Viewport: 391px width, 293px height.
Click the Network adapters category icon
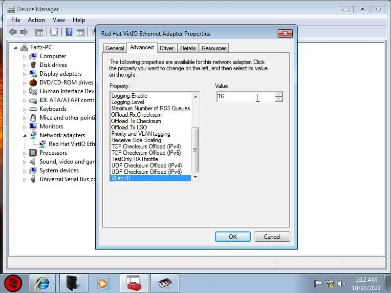pos(33,135)
